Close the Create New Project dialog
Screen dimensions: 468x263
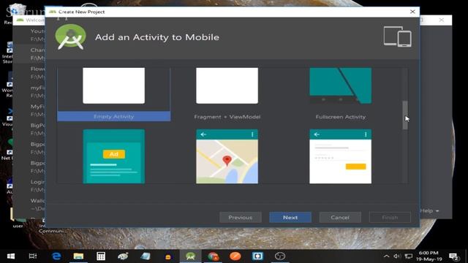[412, 12]
